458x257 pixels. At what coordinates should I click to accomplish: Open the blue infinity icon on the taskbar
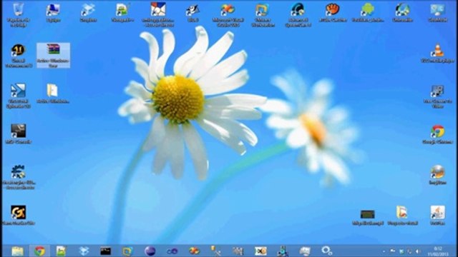pyautogui.click(x=172, y=251)
